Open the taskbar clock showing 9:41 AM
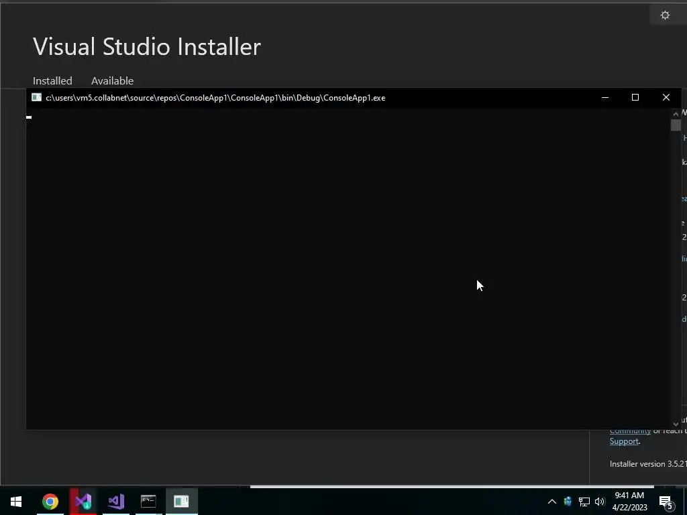Image resolution: width=687 pixels, height=515 pixels. (629, 502)
